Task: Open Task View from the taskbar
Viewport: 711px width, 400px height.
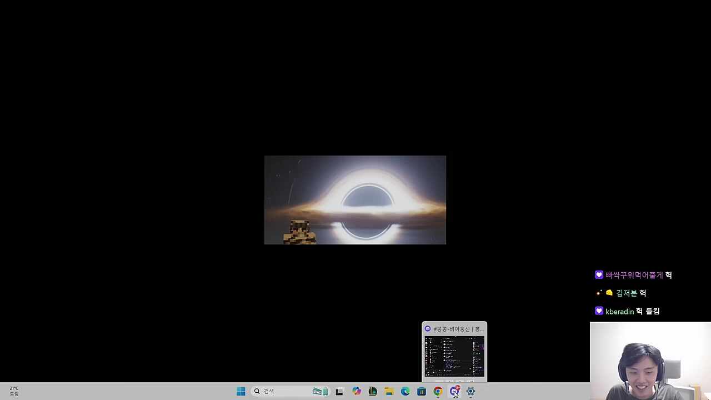Action: tap(339, 391)
